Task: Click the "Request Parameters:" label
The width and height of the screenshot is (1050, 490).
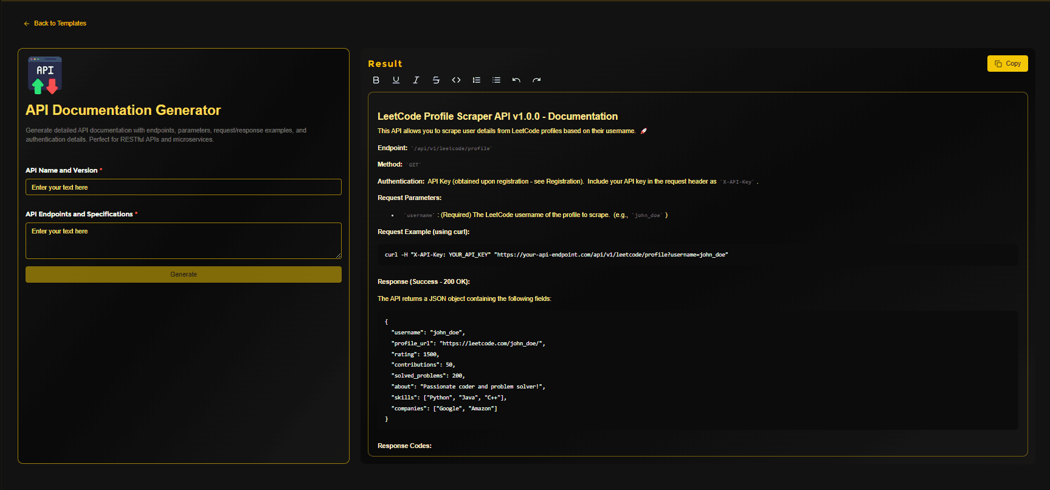Action: 409,198
